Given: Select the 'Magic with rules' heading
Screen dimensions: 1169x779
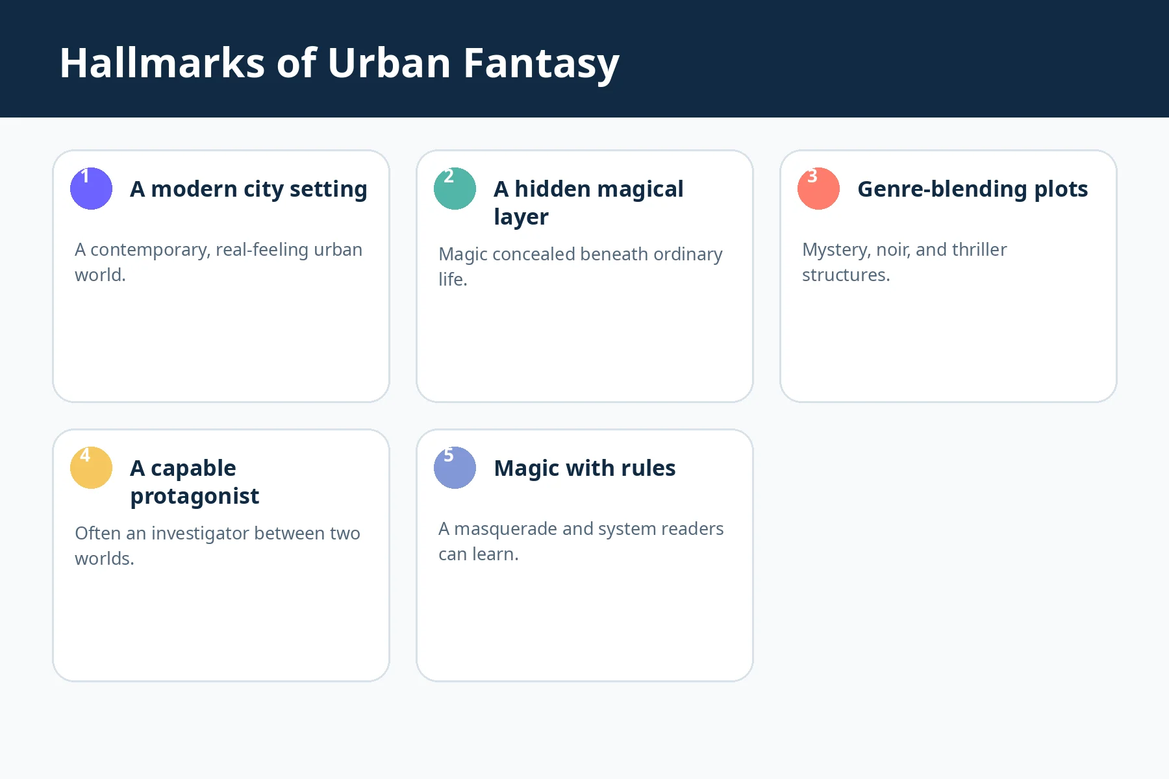Looking at the screenshot, I should pyautogui.click(x=584, y=468).
